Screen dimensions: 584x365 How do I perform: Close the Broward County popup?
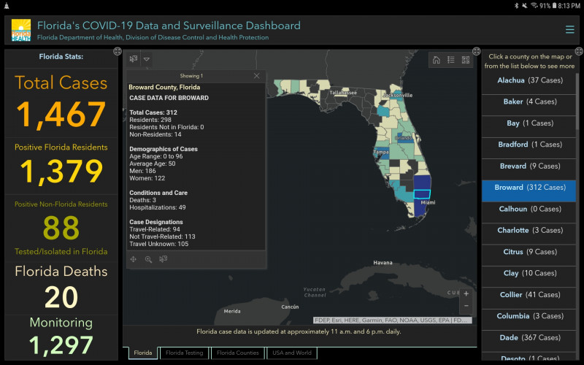pyautogui.click(x=256, y=76)
